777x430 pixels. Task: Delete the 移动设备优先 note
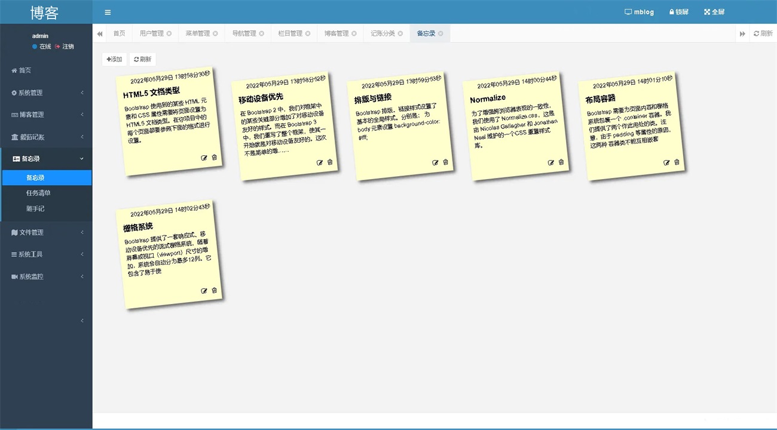(330, 162)
